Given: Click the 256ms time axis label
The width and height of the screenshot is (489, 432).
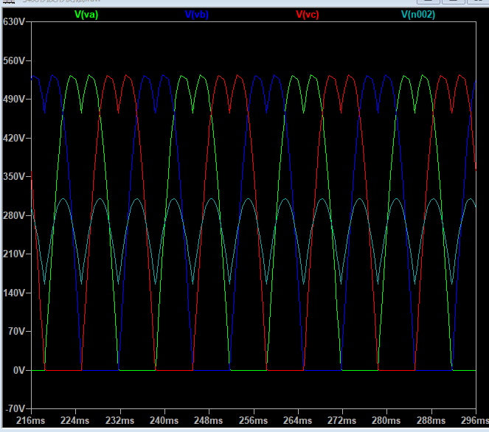Looking at the screenshot, I should point(253,420).
